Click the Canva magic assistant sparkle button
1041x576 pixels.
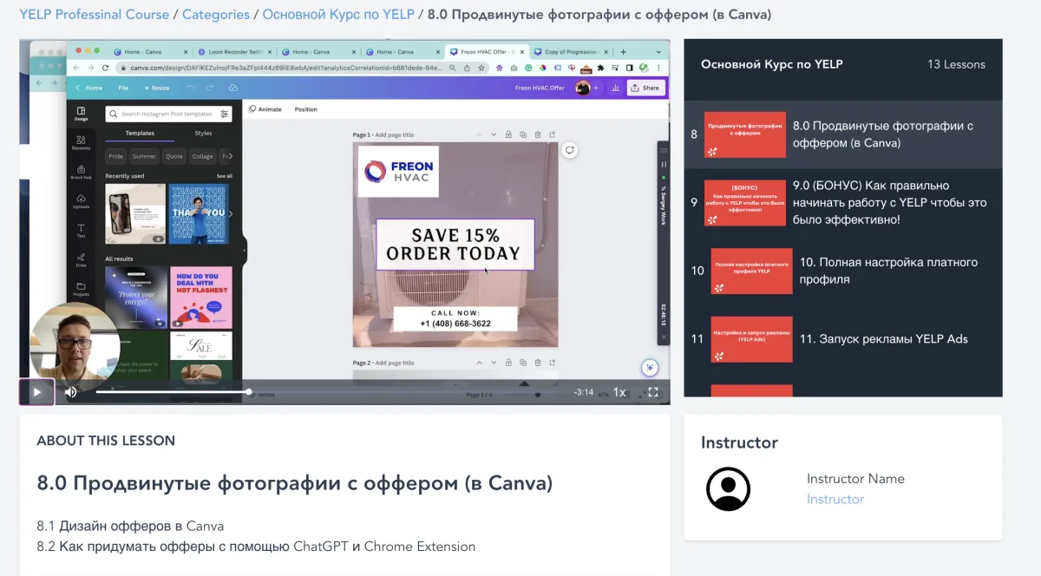click(x=650, y=368)
